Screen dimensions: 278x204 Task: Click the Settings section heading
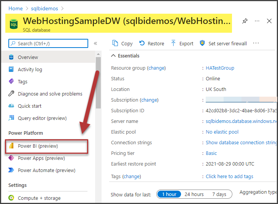click(x=17, y=185)
